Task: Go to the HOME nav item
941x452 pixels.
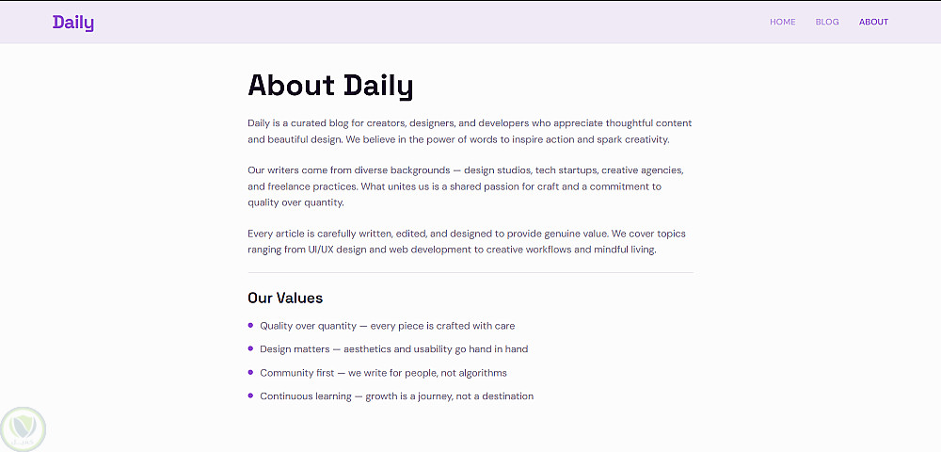Action: coord(782,22)
